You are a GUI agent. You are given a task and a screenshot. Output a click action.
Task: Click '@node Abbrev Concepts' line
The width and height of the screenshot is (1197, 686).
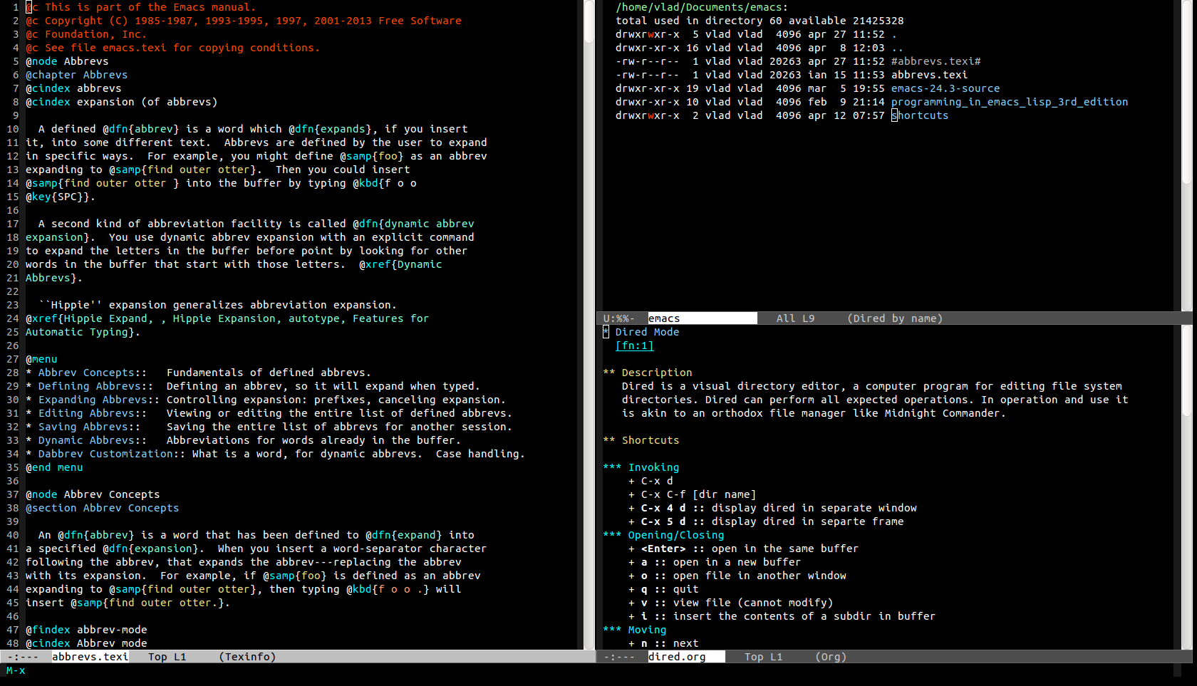point(93,494)
